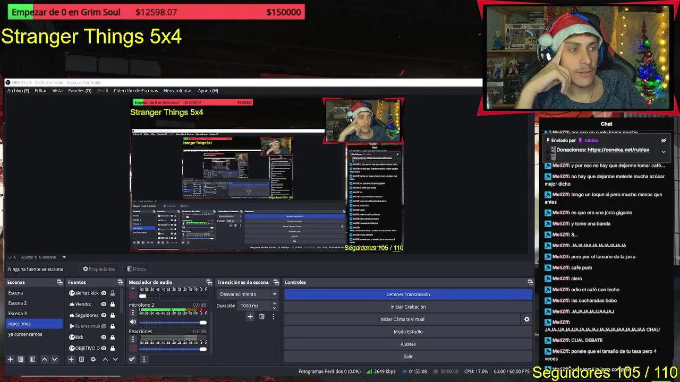Open Ajustes settings
The height and width of the screenshot is (382, 680).
click(x=408, y=344)
